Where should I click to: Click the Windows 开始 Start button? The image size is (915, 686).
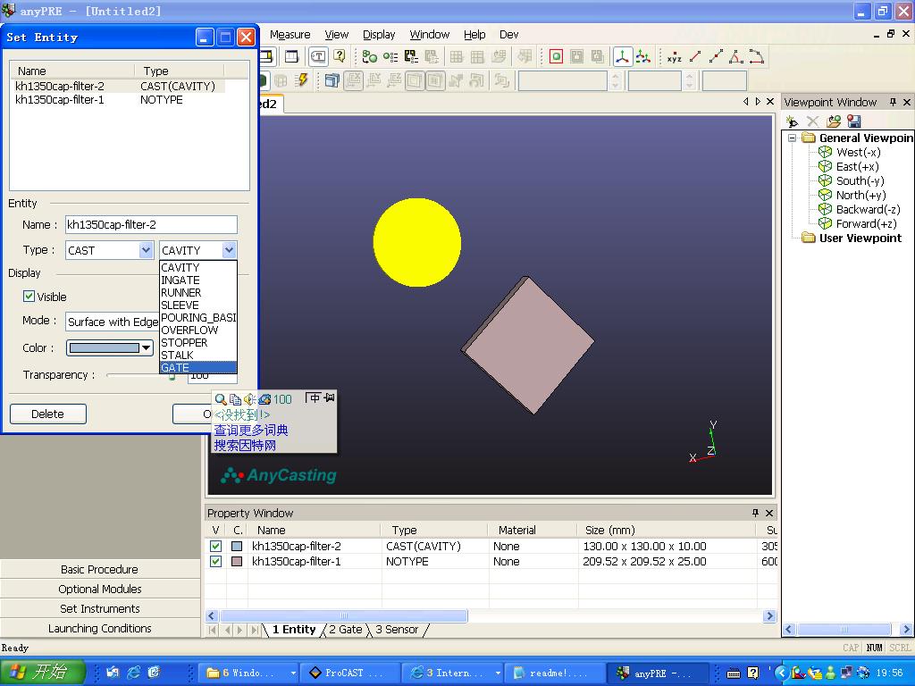tap(42, 672)
